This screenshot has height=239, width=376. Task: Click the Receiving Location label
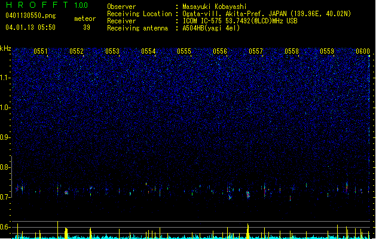(139, 14)
